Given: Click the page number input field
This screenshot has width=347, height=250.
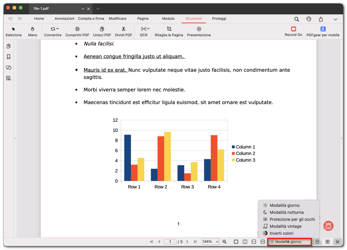Looking at the screenshot, I should tap(170, 242).
